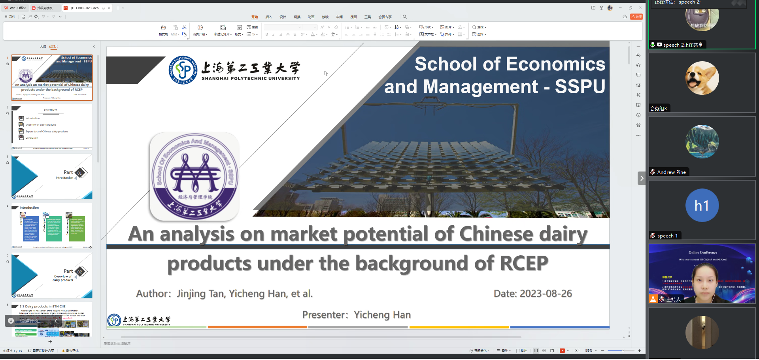Click the font color swatch (A with bar)

(x=313, y=34)
